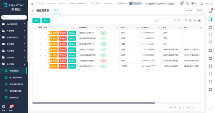The image size is (215, 113).
Task: Tick the checkbox for row 2
Action: click(35, 39)
